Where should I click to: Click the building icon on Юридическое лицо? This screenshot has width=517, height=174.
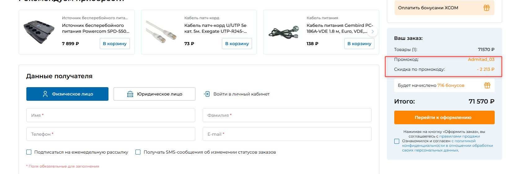pyautogui.click(x=130, y=94)
